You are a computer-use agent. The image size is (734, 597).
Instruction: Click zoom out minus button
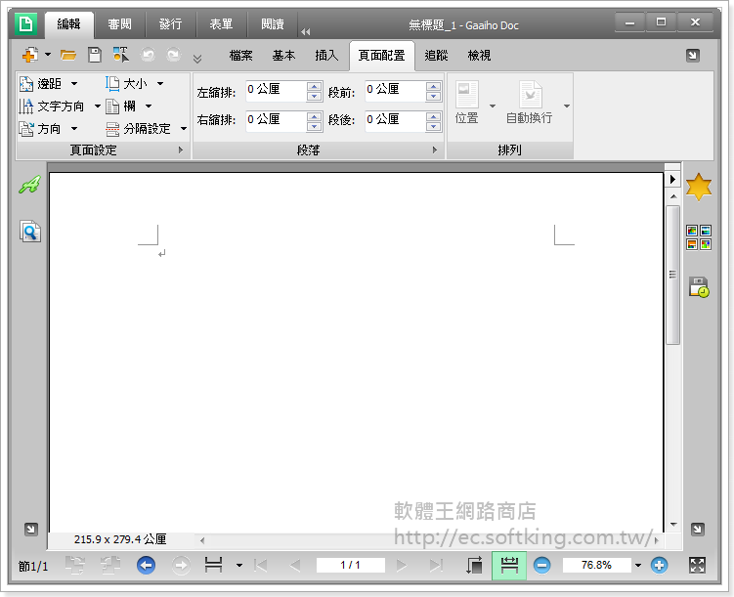(x=542, y=565)
